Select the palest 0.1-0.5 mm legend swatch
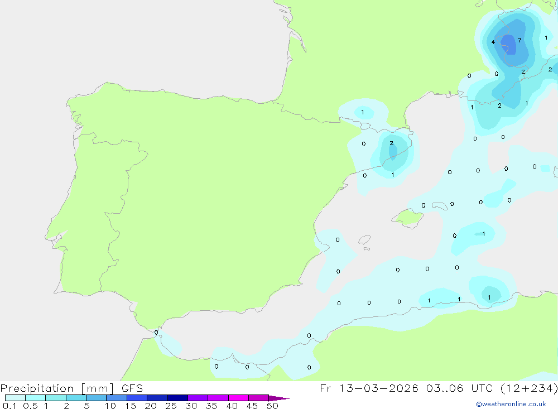 point(15,398)
